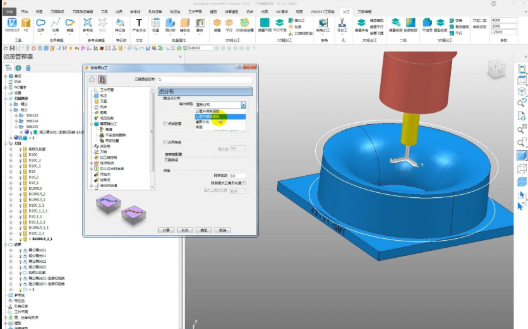This screenshot has height=329, width=528.
Task: Click the 3D area clearance model (模型轮廓) icon
Action: 439,24
